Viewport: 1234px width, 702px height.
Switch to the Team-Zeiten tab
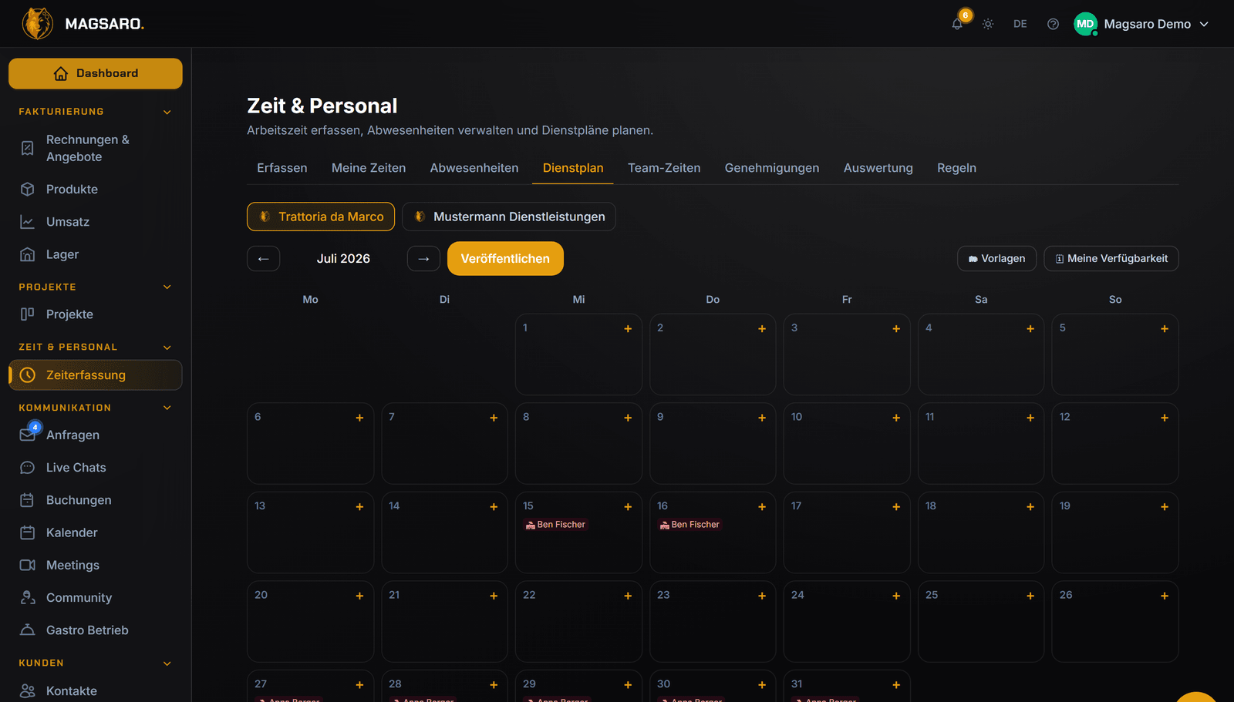point(664,168)
